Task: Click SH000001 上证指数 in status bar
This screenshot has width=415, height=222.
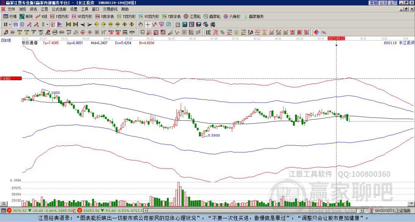Action: coord(392,211)
